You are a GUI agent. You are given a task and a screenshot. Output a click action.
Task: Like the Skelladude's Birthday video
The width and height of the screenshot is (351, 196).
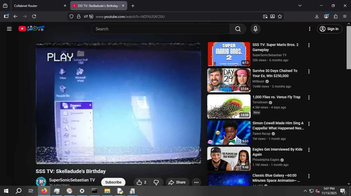142,182
